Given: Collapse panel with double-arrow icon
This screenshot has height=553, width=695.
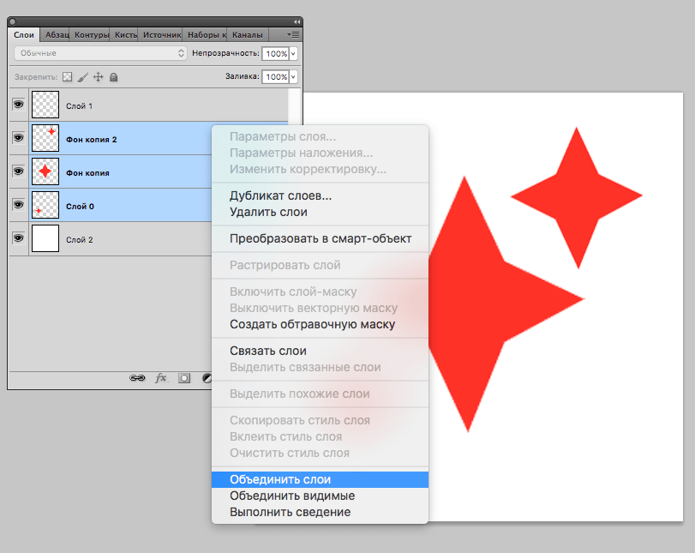Looking at the screenshot, I should pos(297,21).
